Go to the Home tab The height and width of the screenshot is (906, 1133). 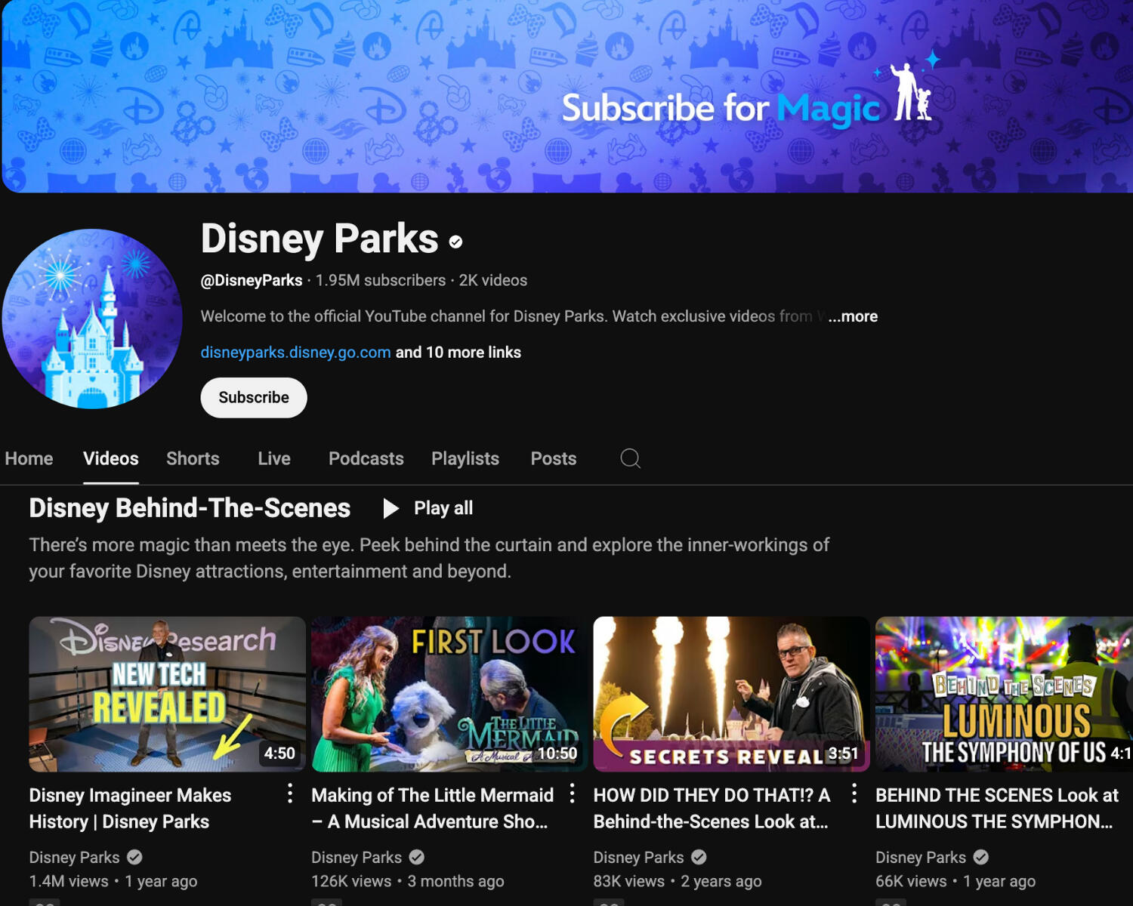(x=29, y=458)
